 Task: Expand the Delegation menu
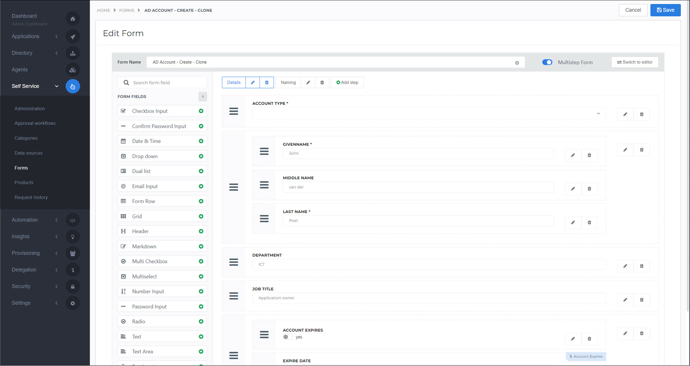(x=56, y=270)
